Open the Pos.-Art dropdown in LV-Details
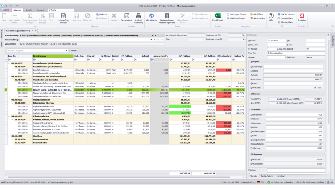Image resolution: width=335 pixels, height=188 pixels. coord(324,53)
